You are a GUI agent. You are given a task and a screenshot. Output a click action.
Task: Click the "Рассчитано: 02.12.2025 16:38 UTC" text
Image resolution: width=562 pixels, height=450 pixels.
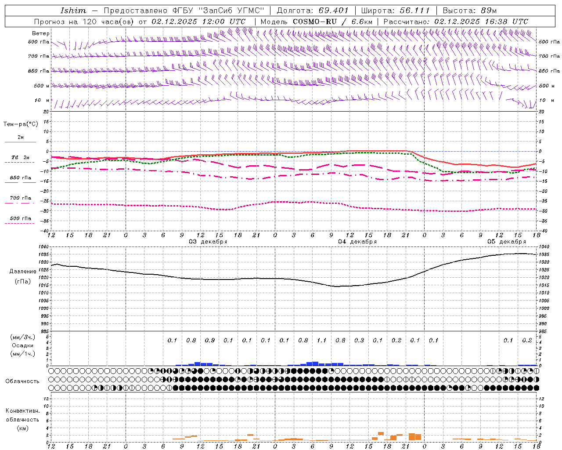[x=456, y=22]
